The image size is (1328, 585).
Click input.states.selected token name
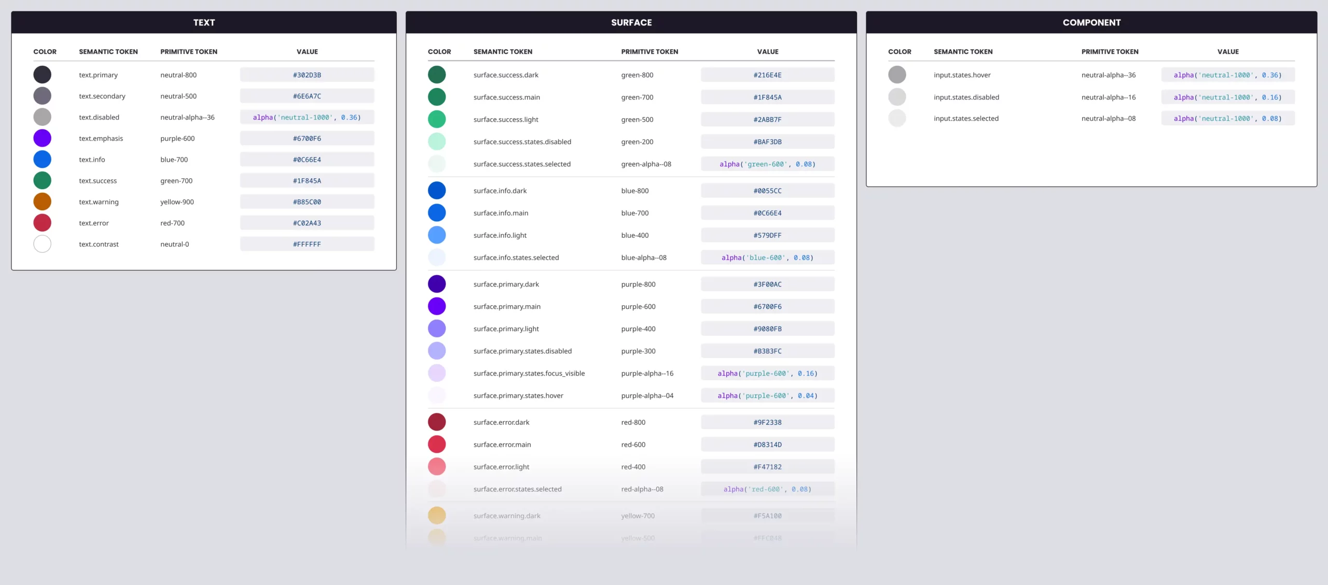[x=966, y=118]
